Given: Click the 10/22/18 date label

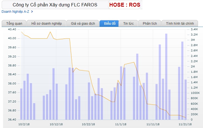Looking at the screenshot, I should (x=88, y=124).
